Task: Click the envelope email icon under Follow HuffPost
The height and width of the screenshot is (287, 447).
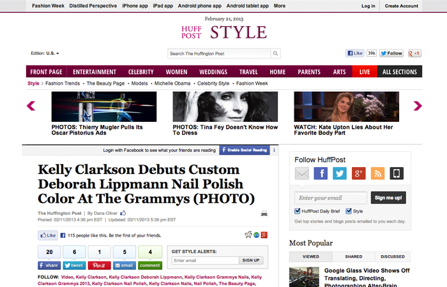Action: (x=301, y=173)
